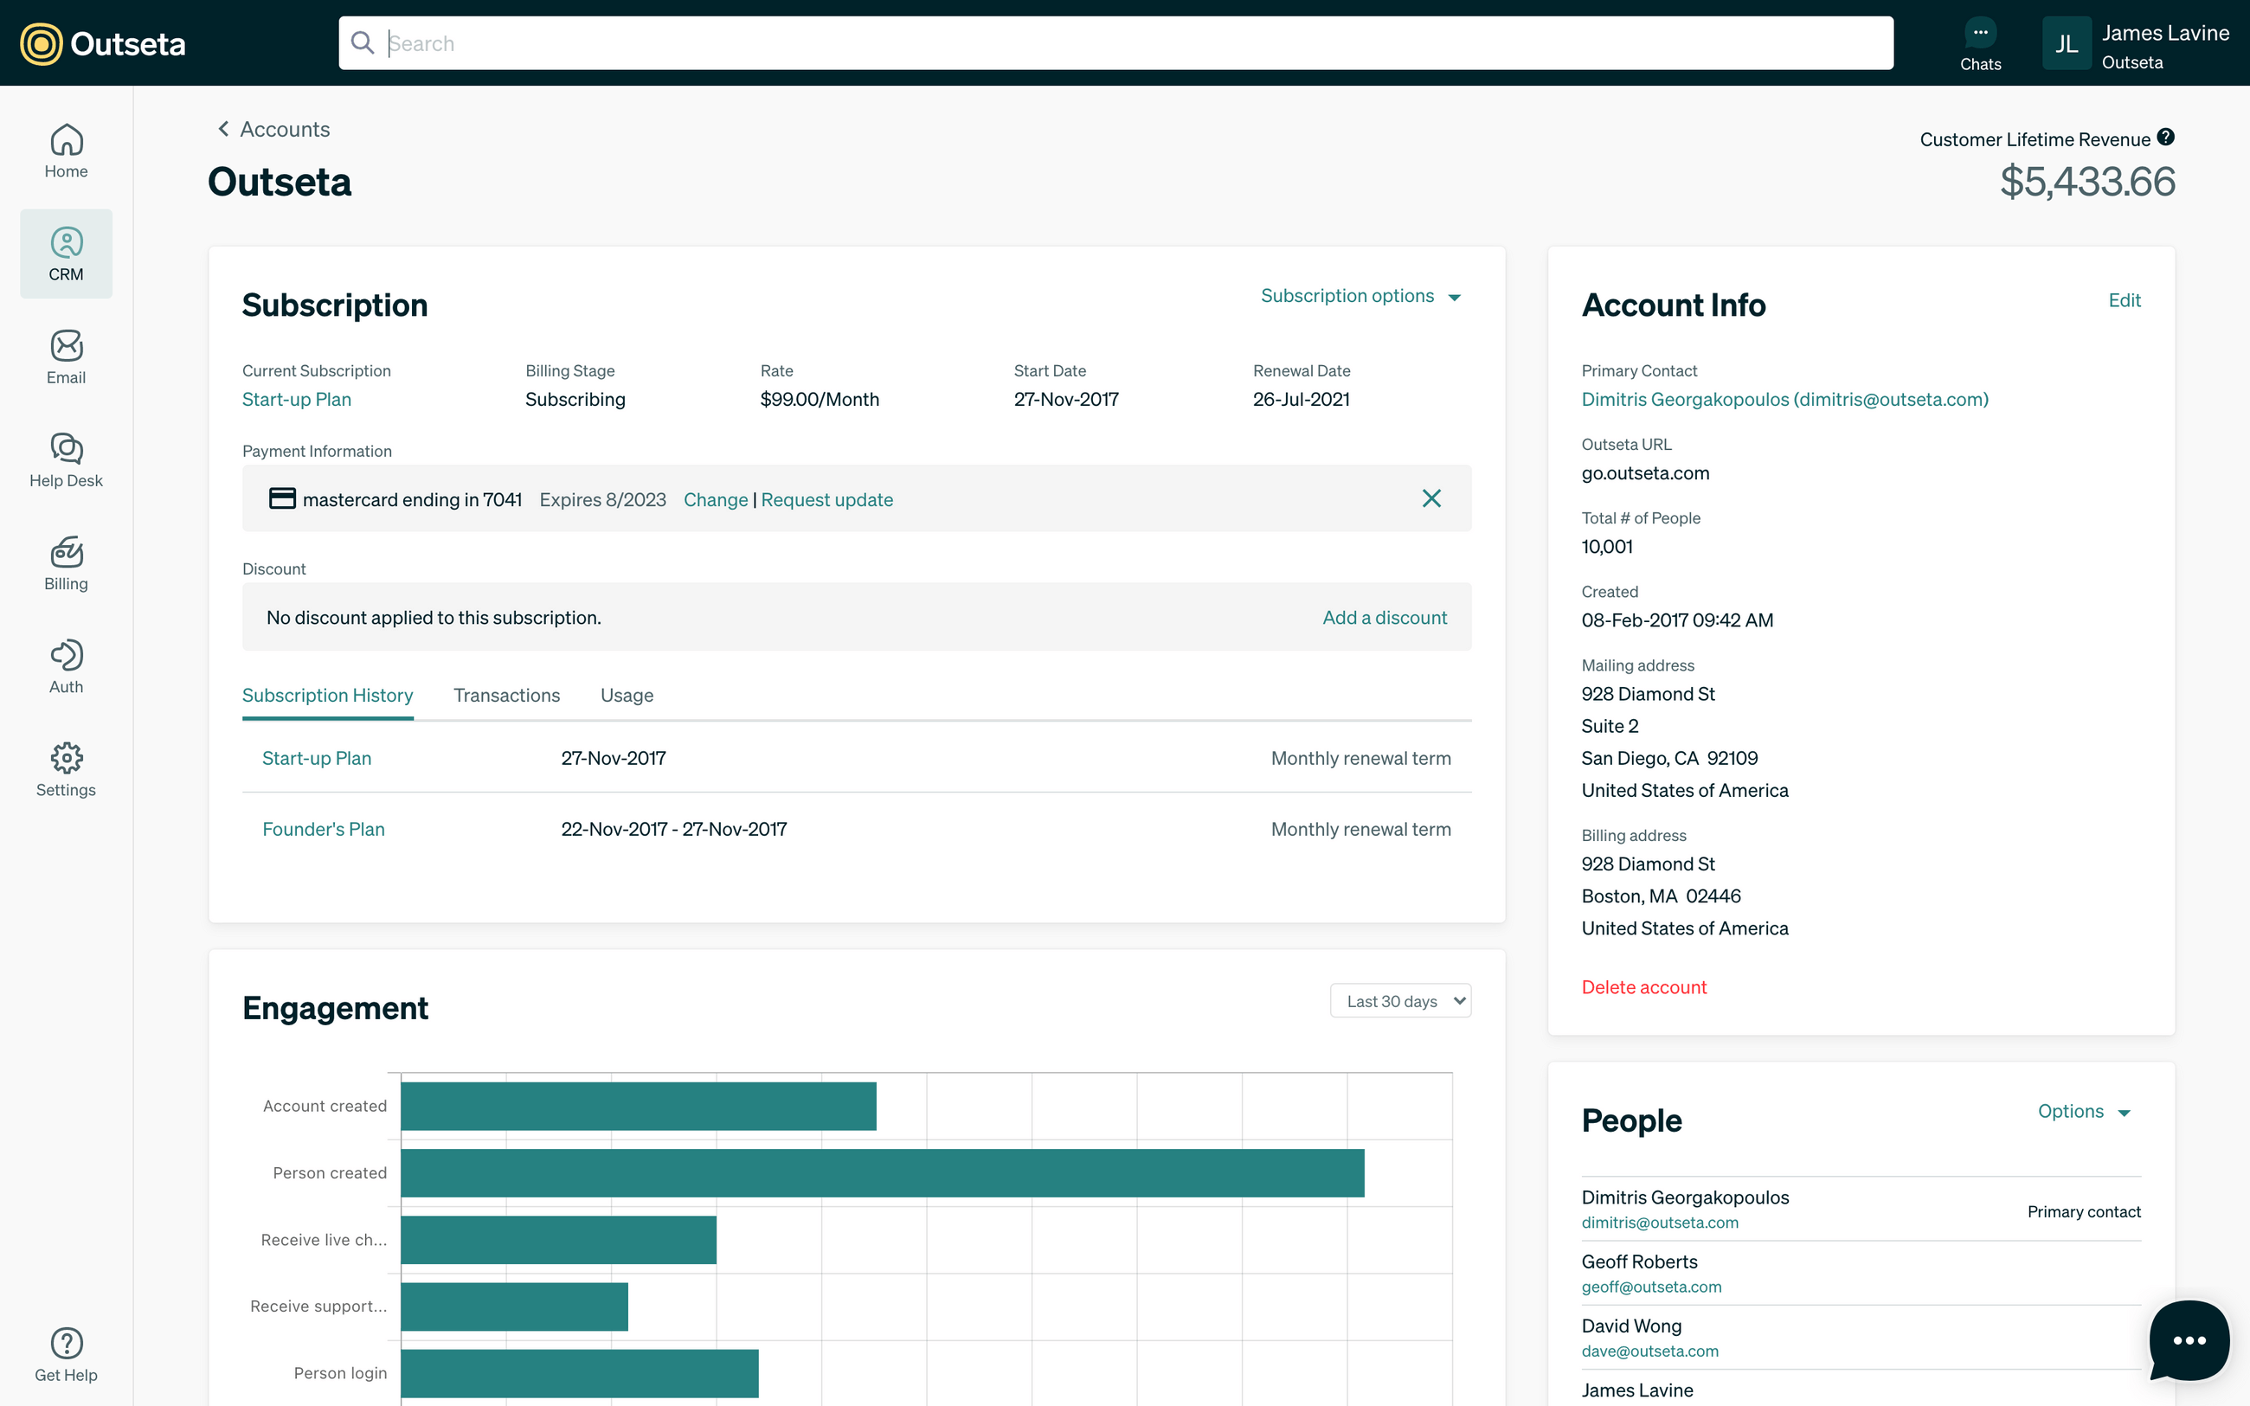
Task: Open the Email section
Action: click(65, 356)
